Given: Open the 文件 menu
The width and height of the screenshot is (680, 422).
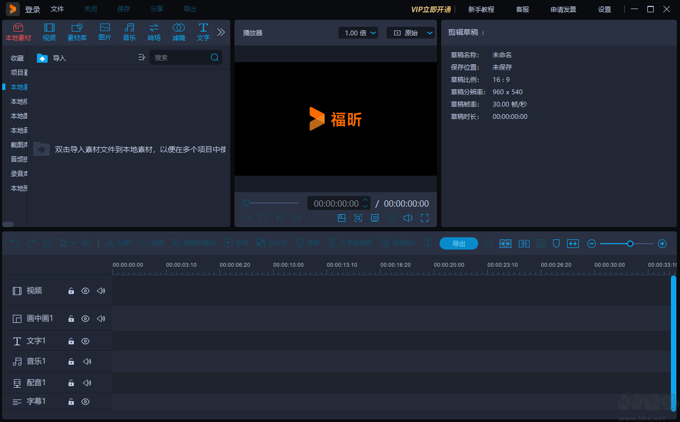Looking at the screenshot, I should tap(57, 9).
